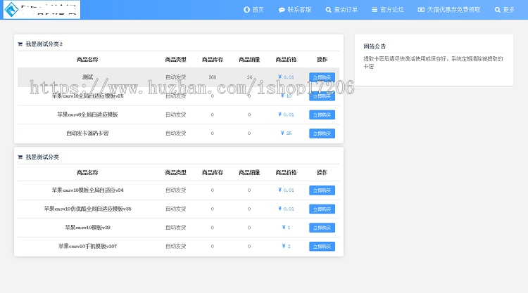
Task: Click the cart icon beside 我是测试分类
Action: click(x=20, y=157)
